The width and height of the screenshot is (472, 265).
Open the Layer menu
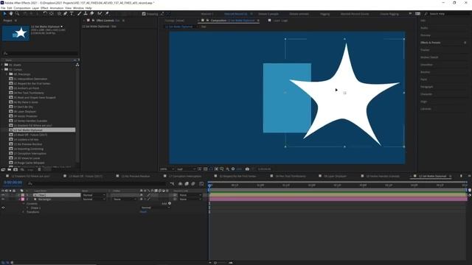pos(35,8)
